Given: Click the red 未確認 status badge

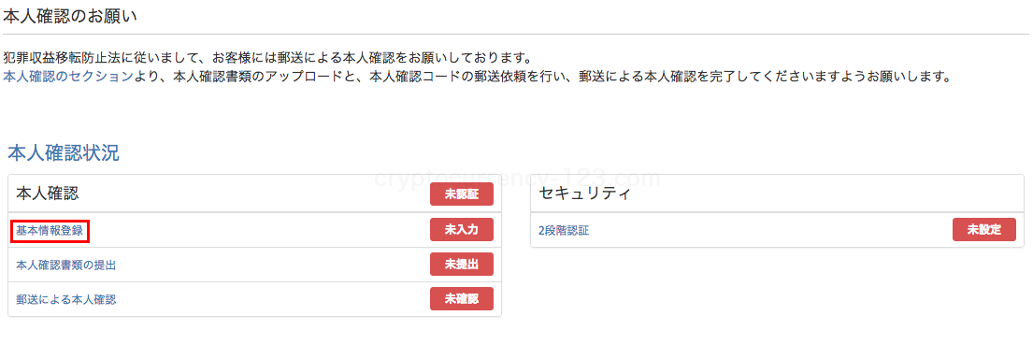Looking at the screenshot, I should point(462,298).
